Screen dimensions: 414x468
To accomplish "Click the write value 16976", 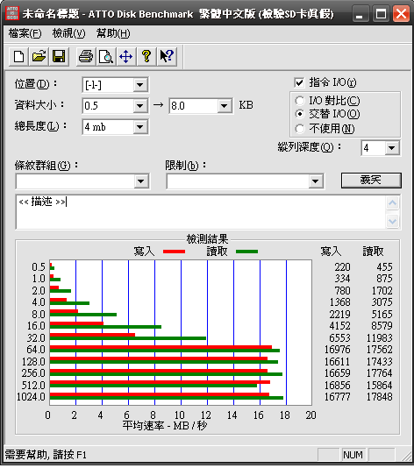I will (338, 350).
